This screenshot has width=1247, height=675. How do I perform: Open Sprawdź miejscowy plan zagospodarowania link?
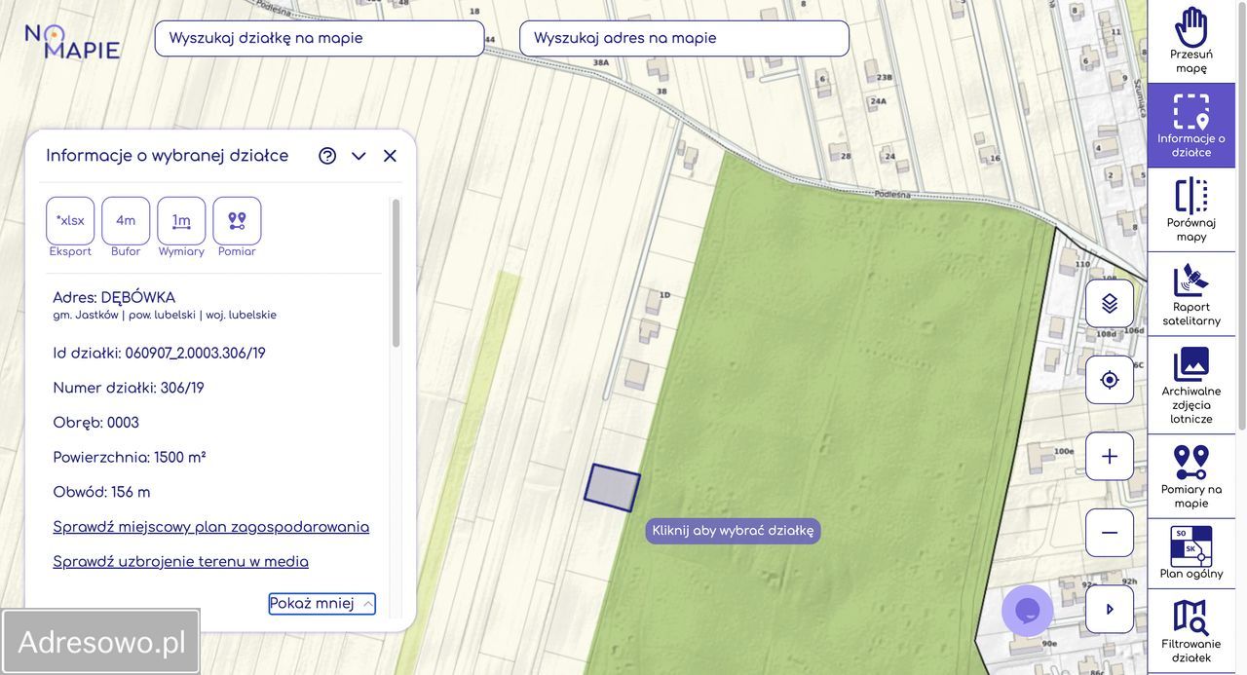coord(210,527)
